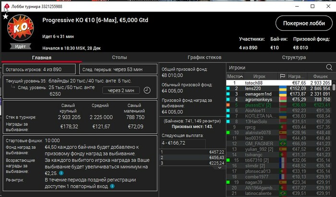Image resolution: width=336 pixels, height=197 pixels.
Task: Select player AN1964gamb row
Action: pos(279,188)
